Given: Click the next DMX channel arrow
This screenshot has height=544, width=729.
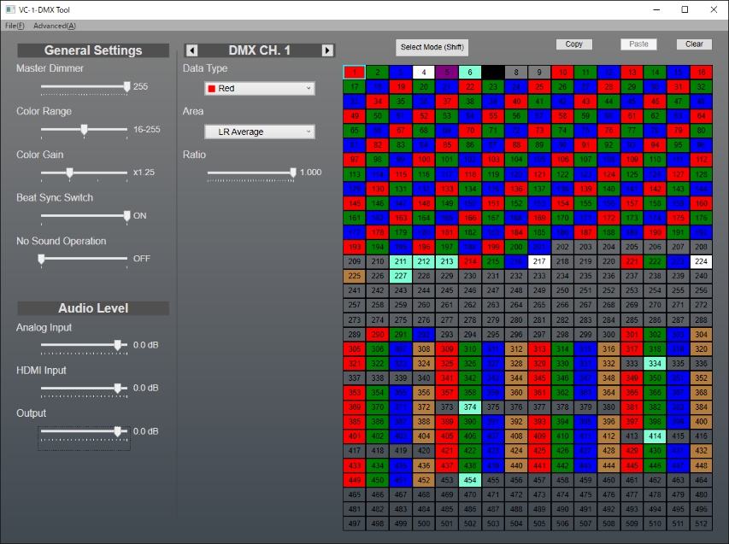Looking at the screenshot, I should tap(327, 51).
